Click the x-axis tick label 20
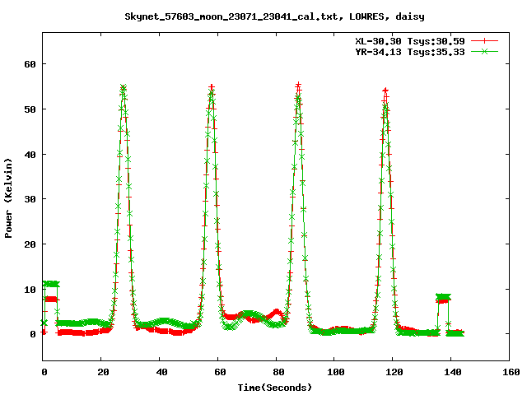The image size is (527, 395). click(x=103, y=372)
